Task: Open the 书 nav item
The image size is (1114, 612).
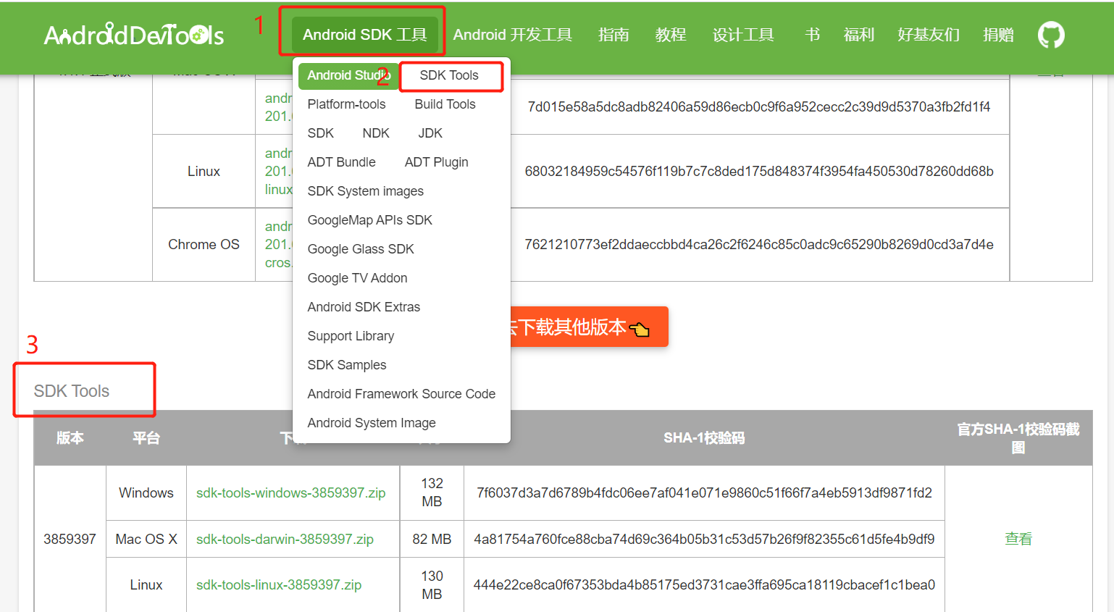Action: [x=812, y=35]
